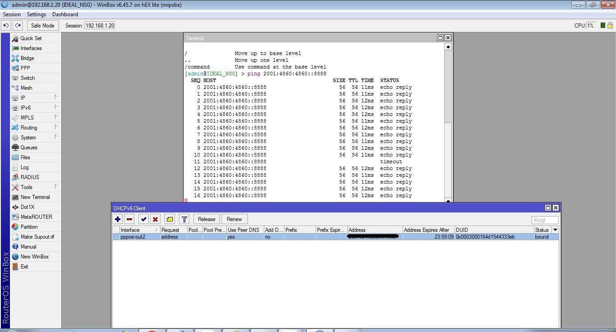Screen dimensions: 616x332
Task: Open RADIUS in sidebar
Action: coord(30,177)
